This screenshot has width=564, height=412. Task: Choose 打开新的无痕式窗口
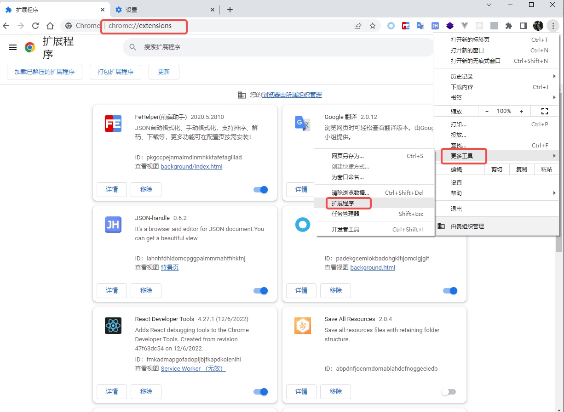pyautogui.click(x=496, y=61)
